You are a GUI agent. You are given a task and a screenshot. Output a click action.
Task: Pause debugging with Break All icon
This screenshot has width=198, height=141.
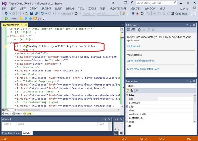tap(133, 13)
